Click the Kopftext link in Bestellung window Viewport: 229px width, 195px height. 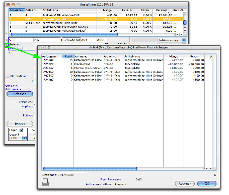pyautogui.click(x=27, y=106)
